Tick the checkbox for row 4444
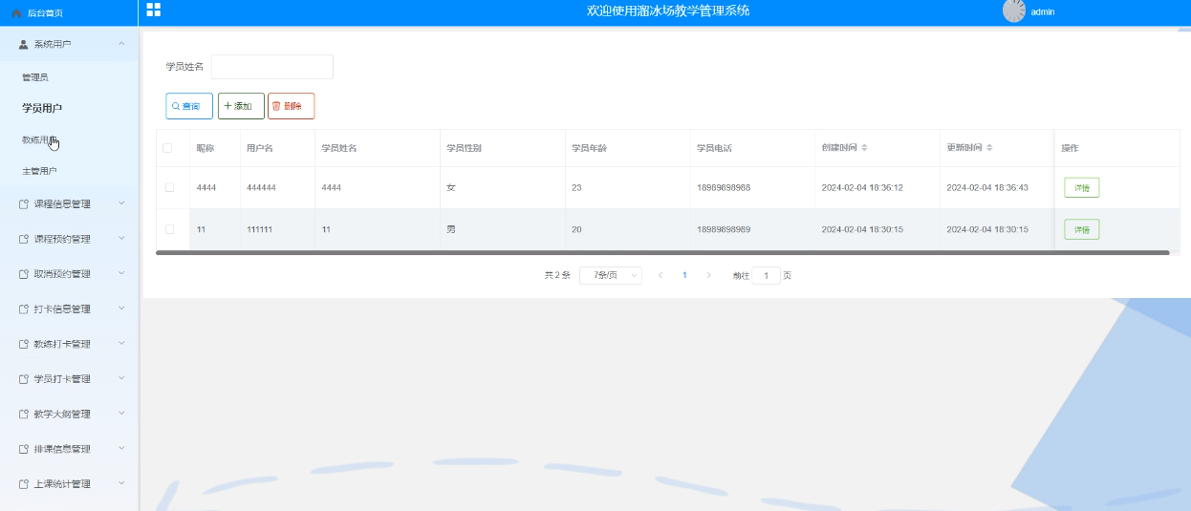The height and width of the screenshot is (511, 1191). 169,187
